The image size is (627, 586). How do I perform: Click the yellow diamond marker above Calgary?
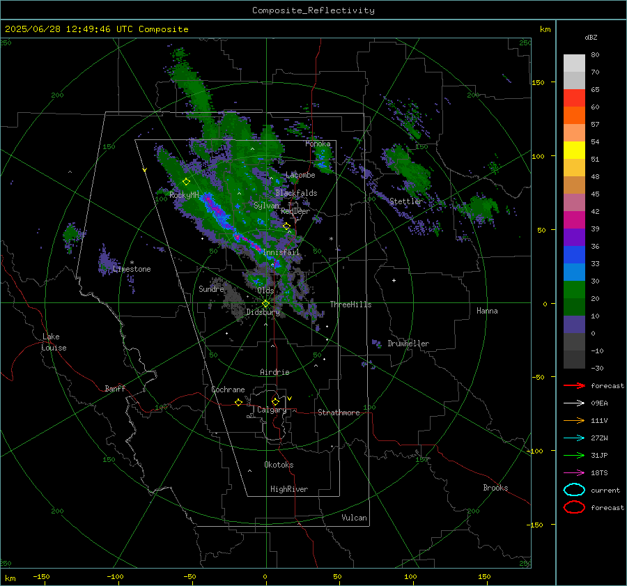[x=275, y=401]
